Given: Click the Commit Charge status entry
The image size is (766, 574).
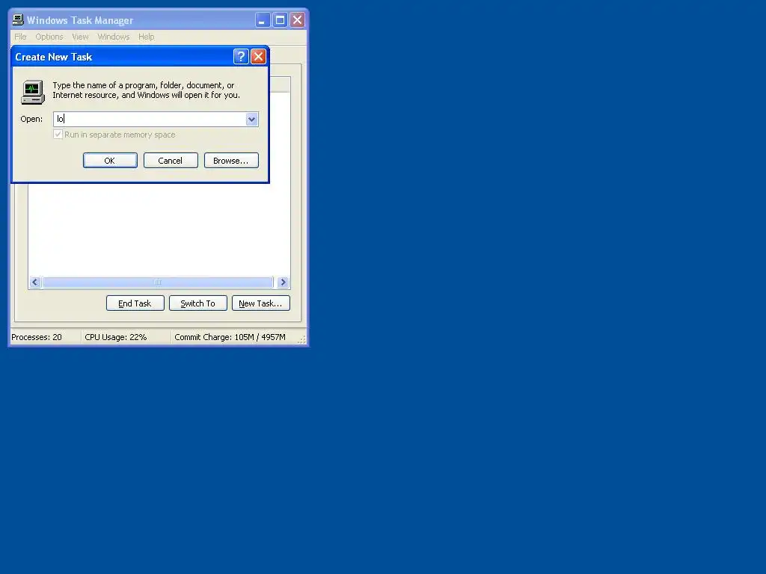Looking at the screenshot, I should tap(230, 337).
